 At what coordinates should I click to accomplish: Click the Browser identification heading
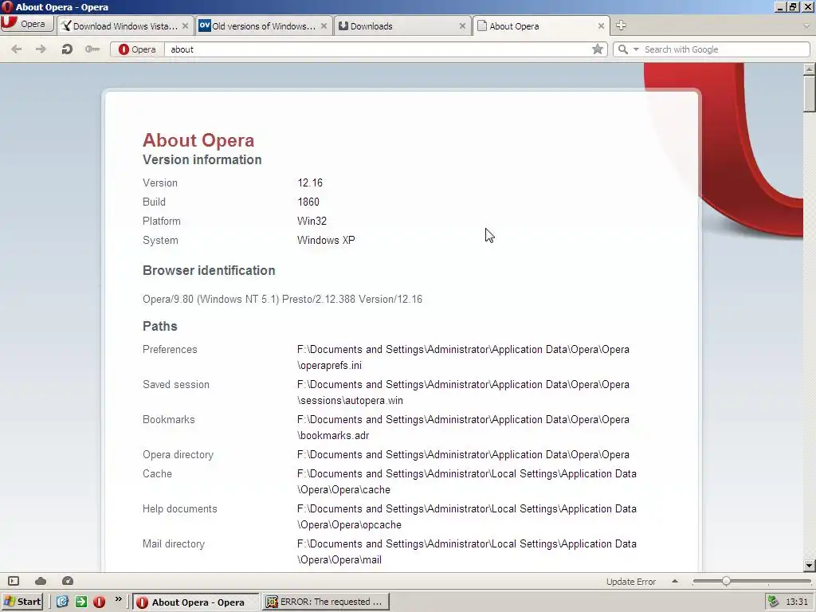click(x=209, y=271)
